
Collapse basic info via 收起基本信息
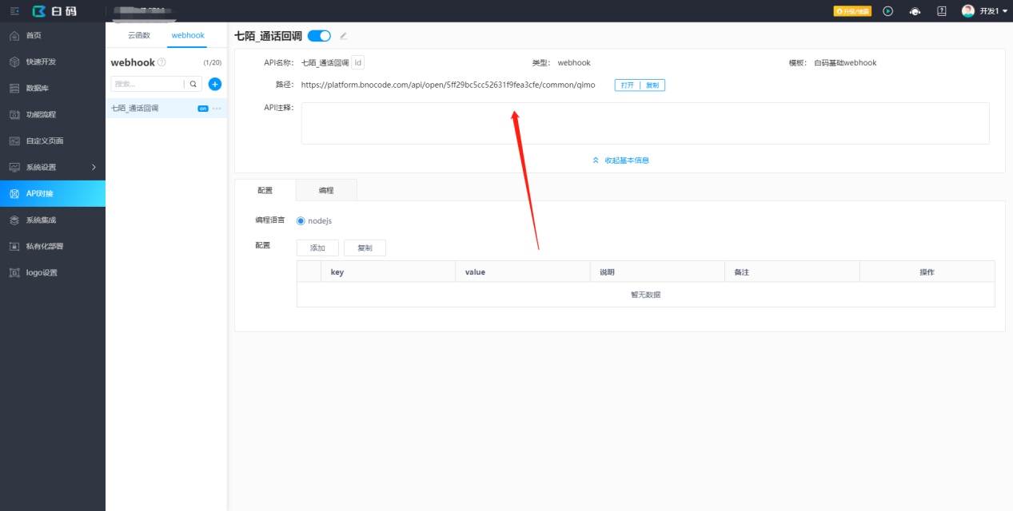coord(620,160)
